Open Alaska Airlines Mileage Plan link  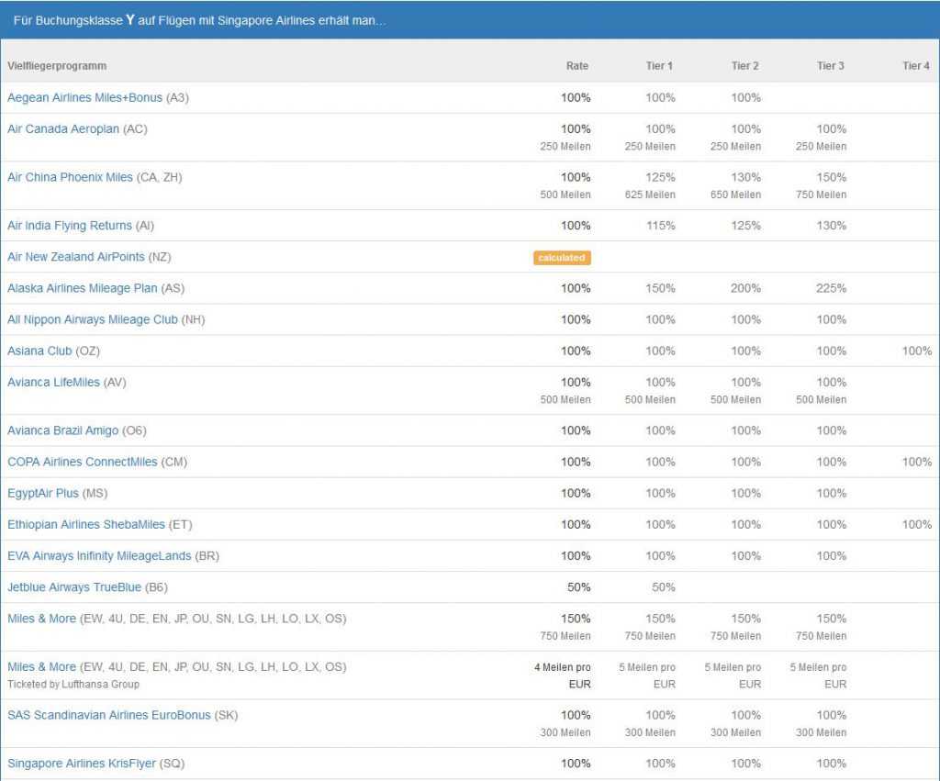coord(82,288)
